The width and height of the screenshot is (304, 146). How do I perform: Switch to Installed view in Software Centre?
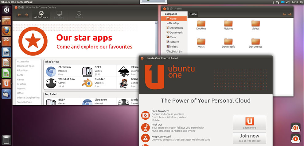click(x=59, y=15)
